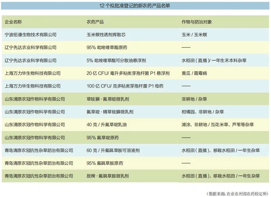Screen dimensions: 271x197
Task: Select the product '95% 吡唑喹草酯原药'
Action: click(107, 47)
